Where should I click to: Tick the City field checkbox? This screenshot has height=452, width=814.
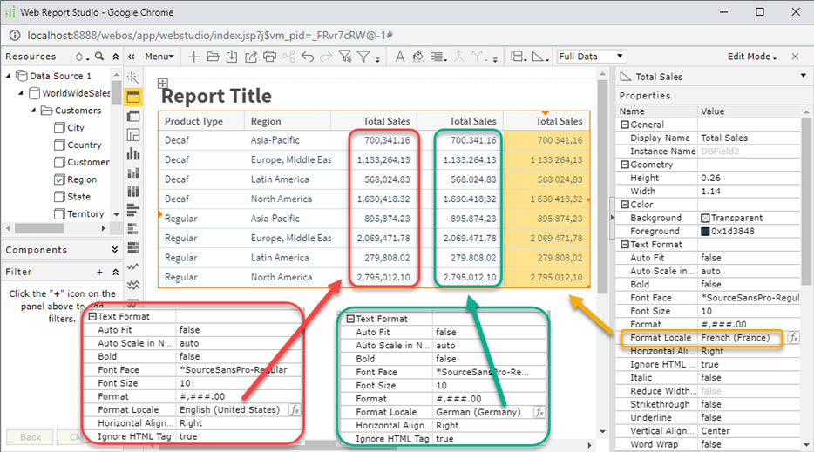[59, 128]
